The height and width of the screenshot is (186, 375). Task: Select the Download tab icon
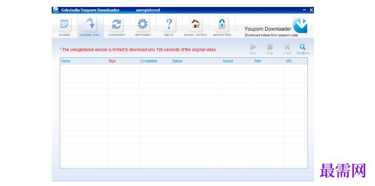pyautogui.click(x=90, y=24)
